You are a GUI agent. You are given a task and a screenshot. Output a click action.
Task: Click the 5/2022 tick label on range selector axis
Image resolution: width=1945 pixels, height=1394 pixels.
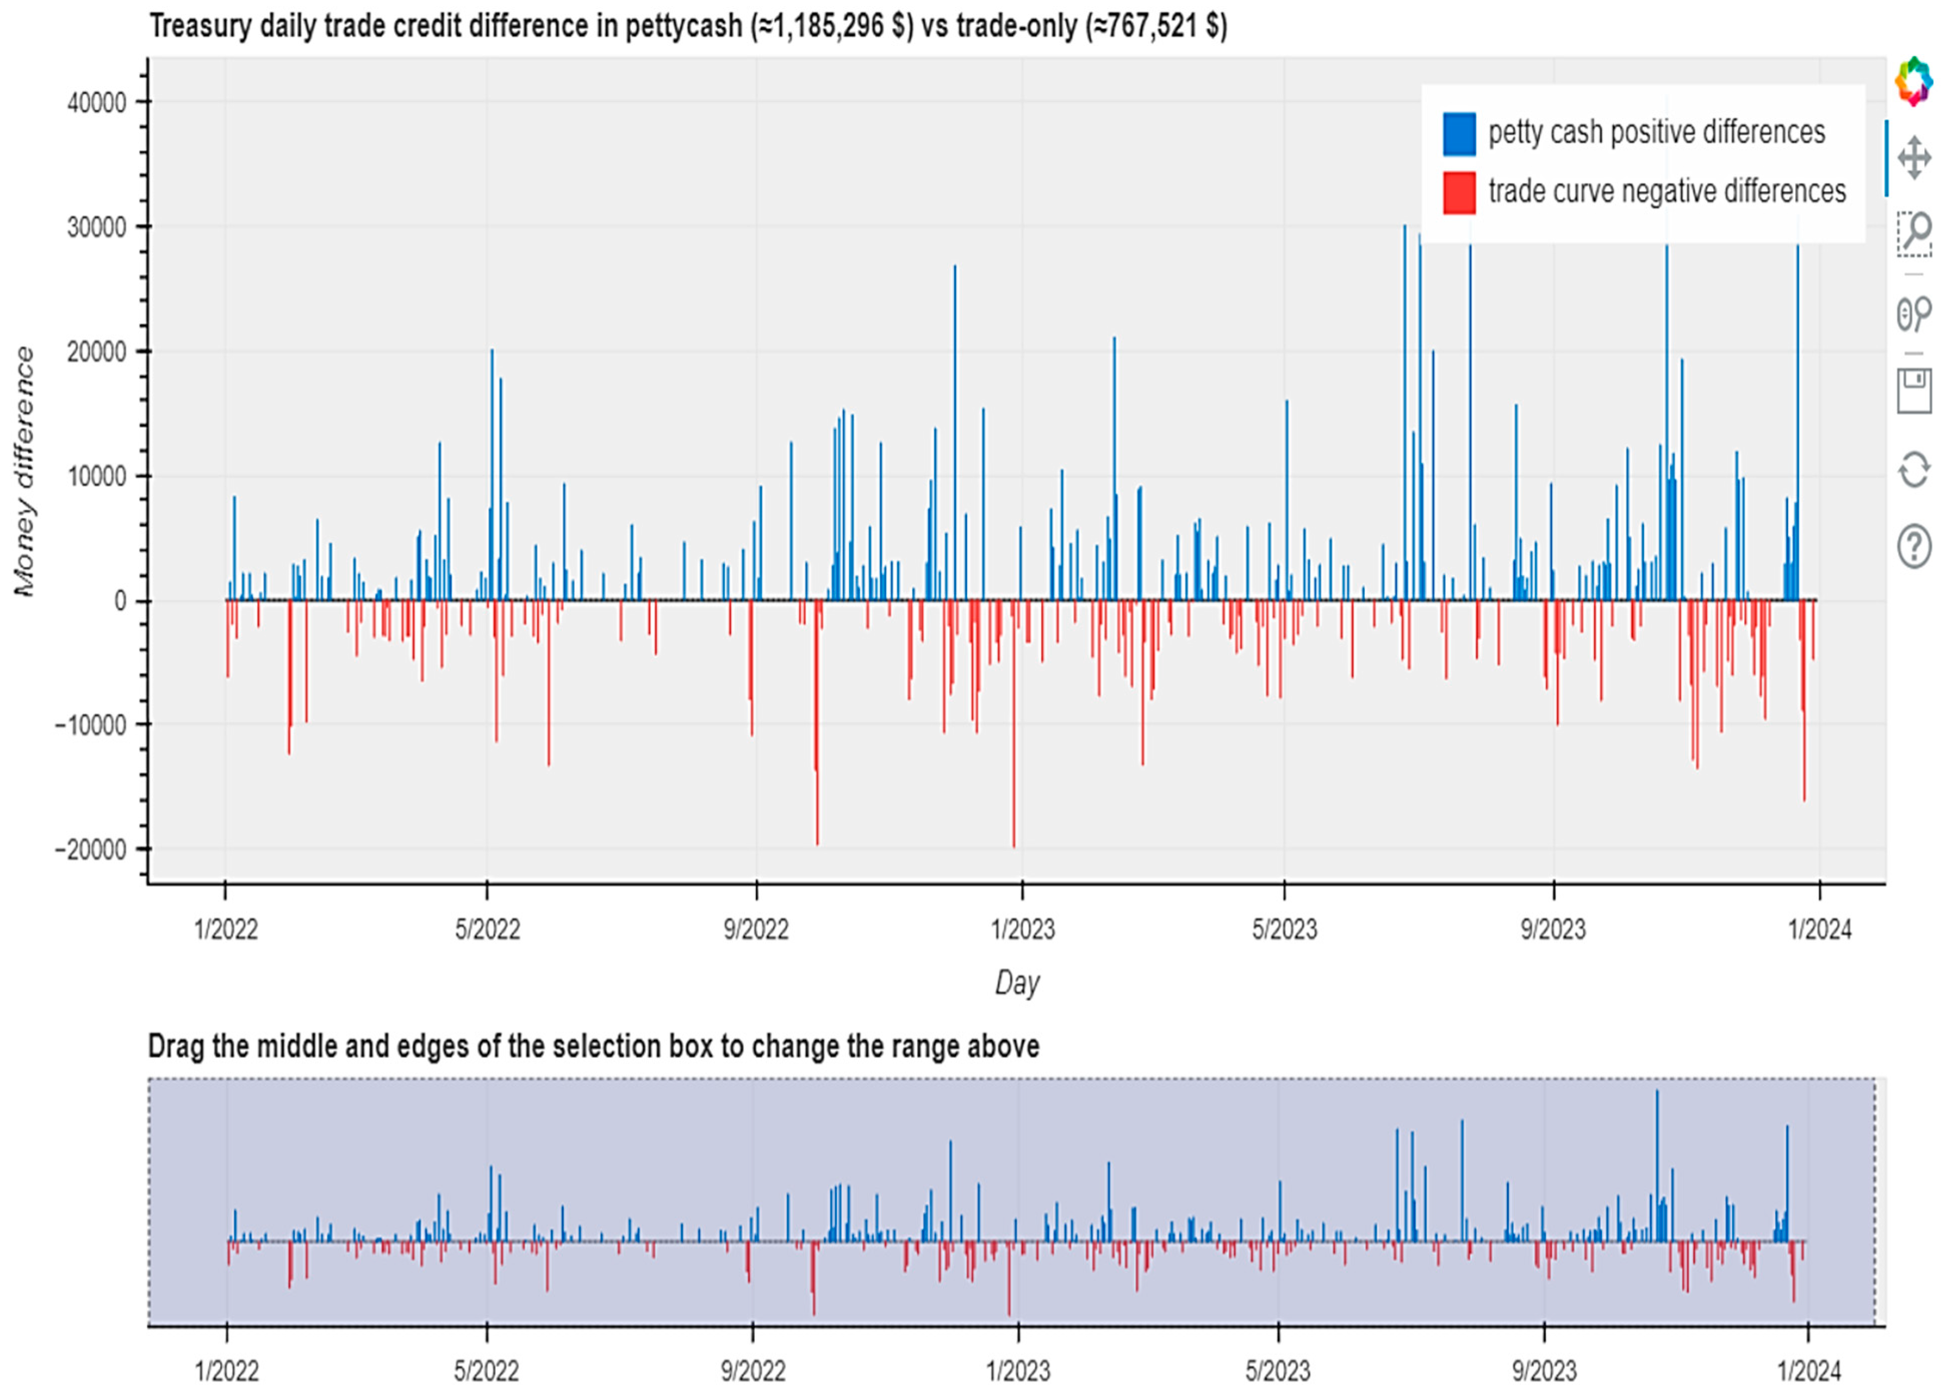point(486,1371)
